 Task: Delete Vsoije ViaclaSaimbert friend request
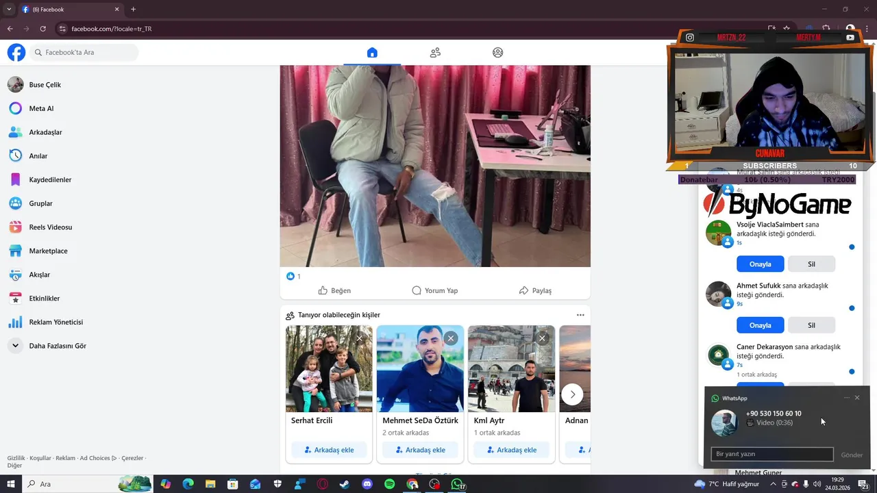pyautogui.click(x=811, y=264)
